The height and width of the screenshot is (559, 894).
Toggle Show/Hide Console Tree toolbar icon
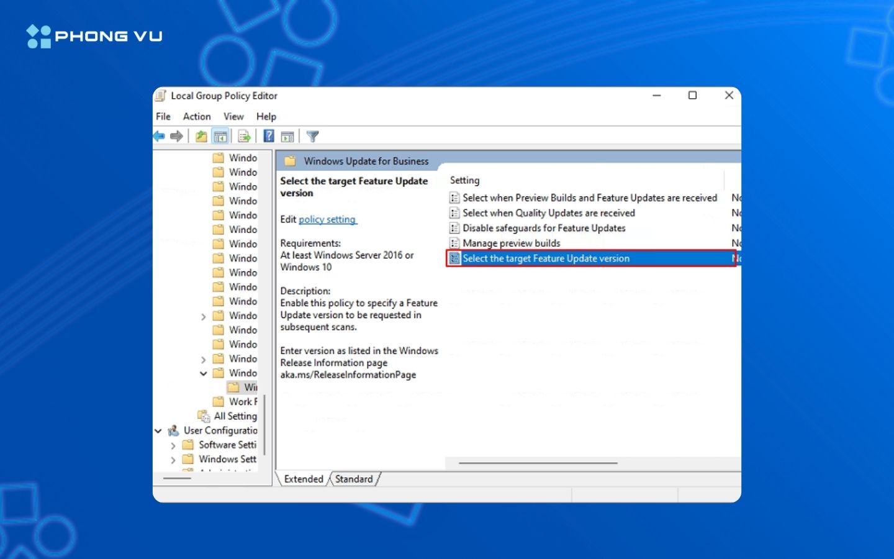tap(220, 136)
